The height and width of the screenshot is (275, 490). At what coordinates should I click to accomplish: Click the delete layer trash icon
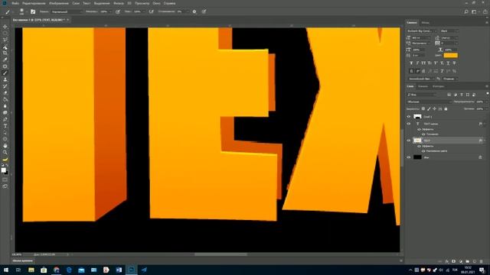[482, 261]
